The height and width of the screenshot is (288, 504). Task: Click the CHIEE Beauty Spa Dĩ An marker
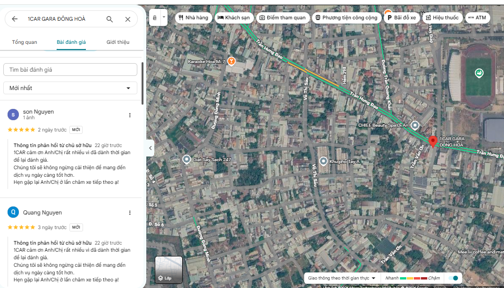click(415, 125)
